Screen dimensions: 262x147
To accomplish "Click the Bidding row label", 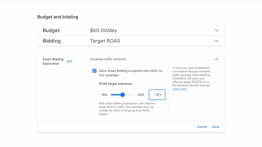I will [52, 41].
